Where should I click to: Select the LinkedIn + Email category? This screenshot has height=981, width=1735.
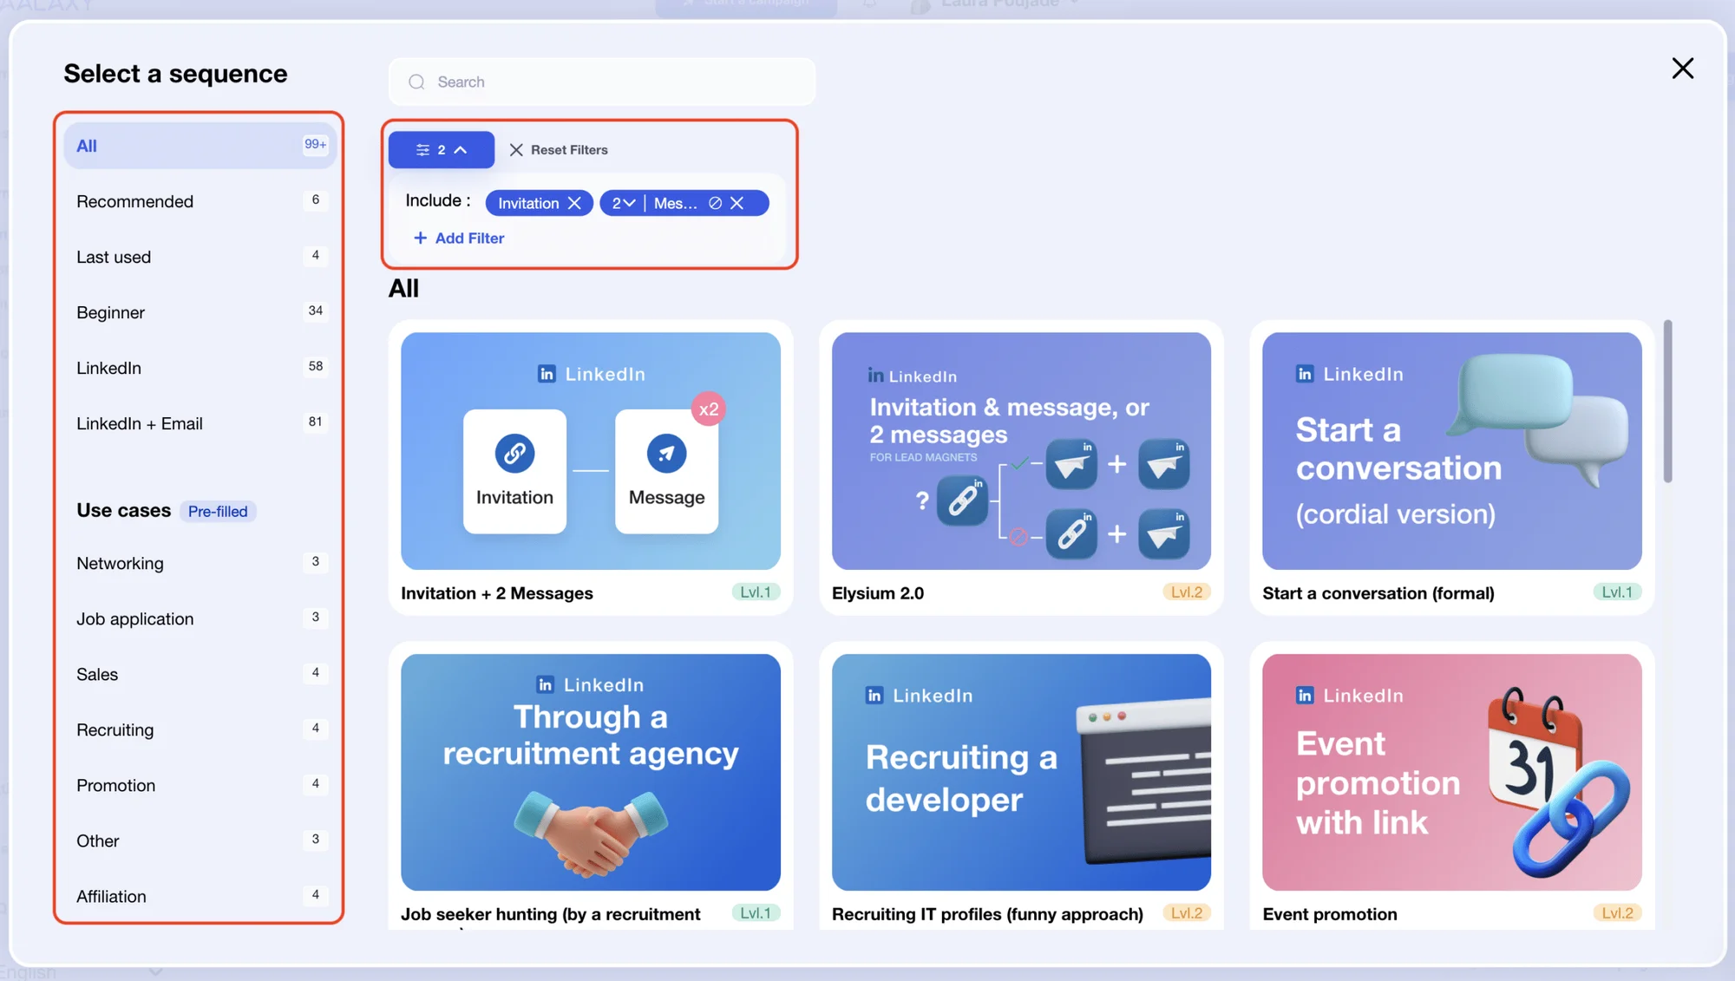[x=200, y=423]
